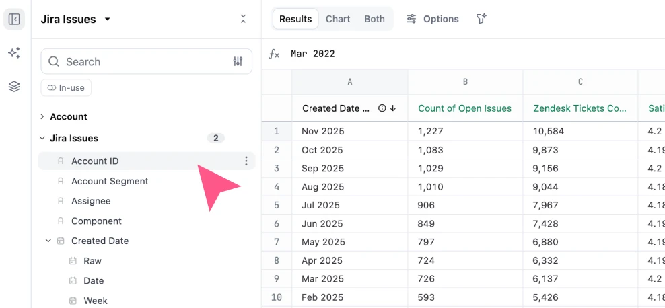
Task: Open the Options button
Action: coord(433,19)
